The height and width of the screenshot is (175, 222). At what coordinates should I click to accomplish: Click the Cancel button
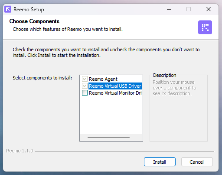tap(197, 162)
